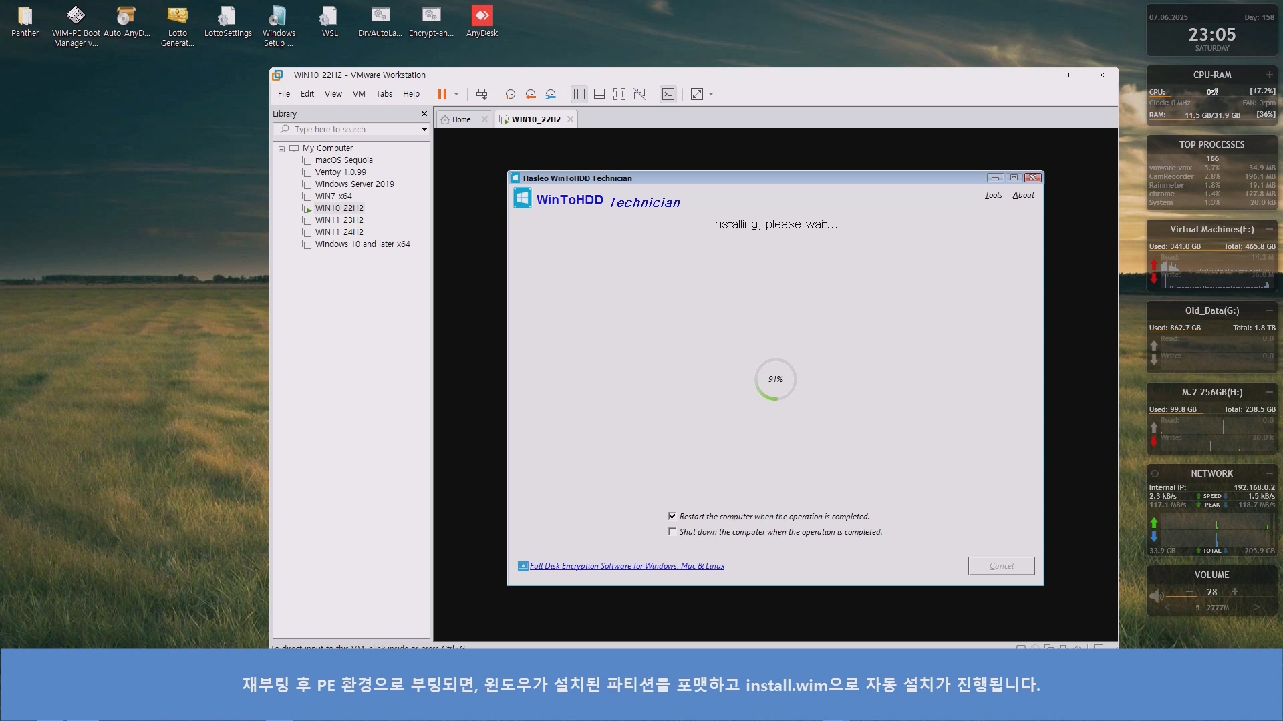1283x721 pixels.
Task: Open Windows Setup desktop shortcut
Action: [279, 27]
